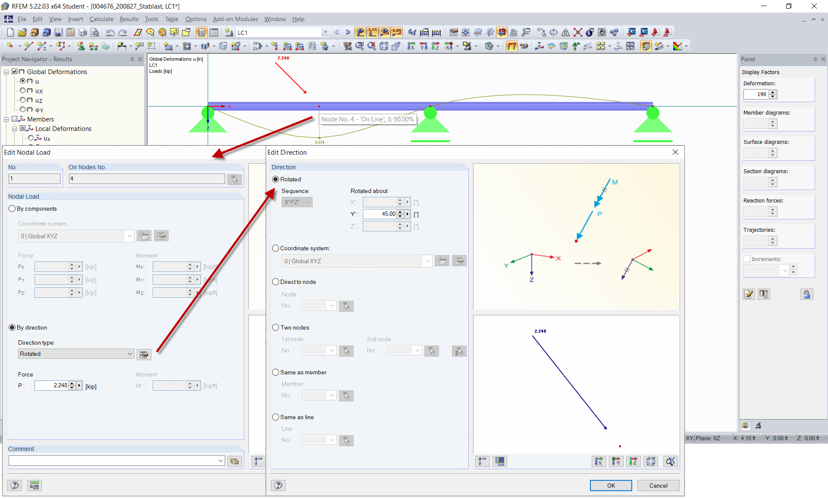Enable the Rotated direction radio button
828x498 pixels.
point(276,179)
